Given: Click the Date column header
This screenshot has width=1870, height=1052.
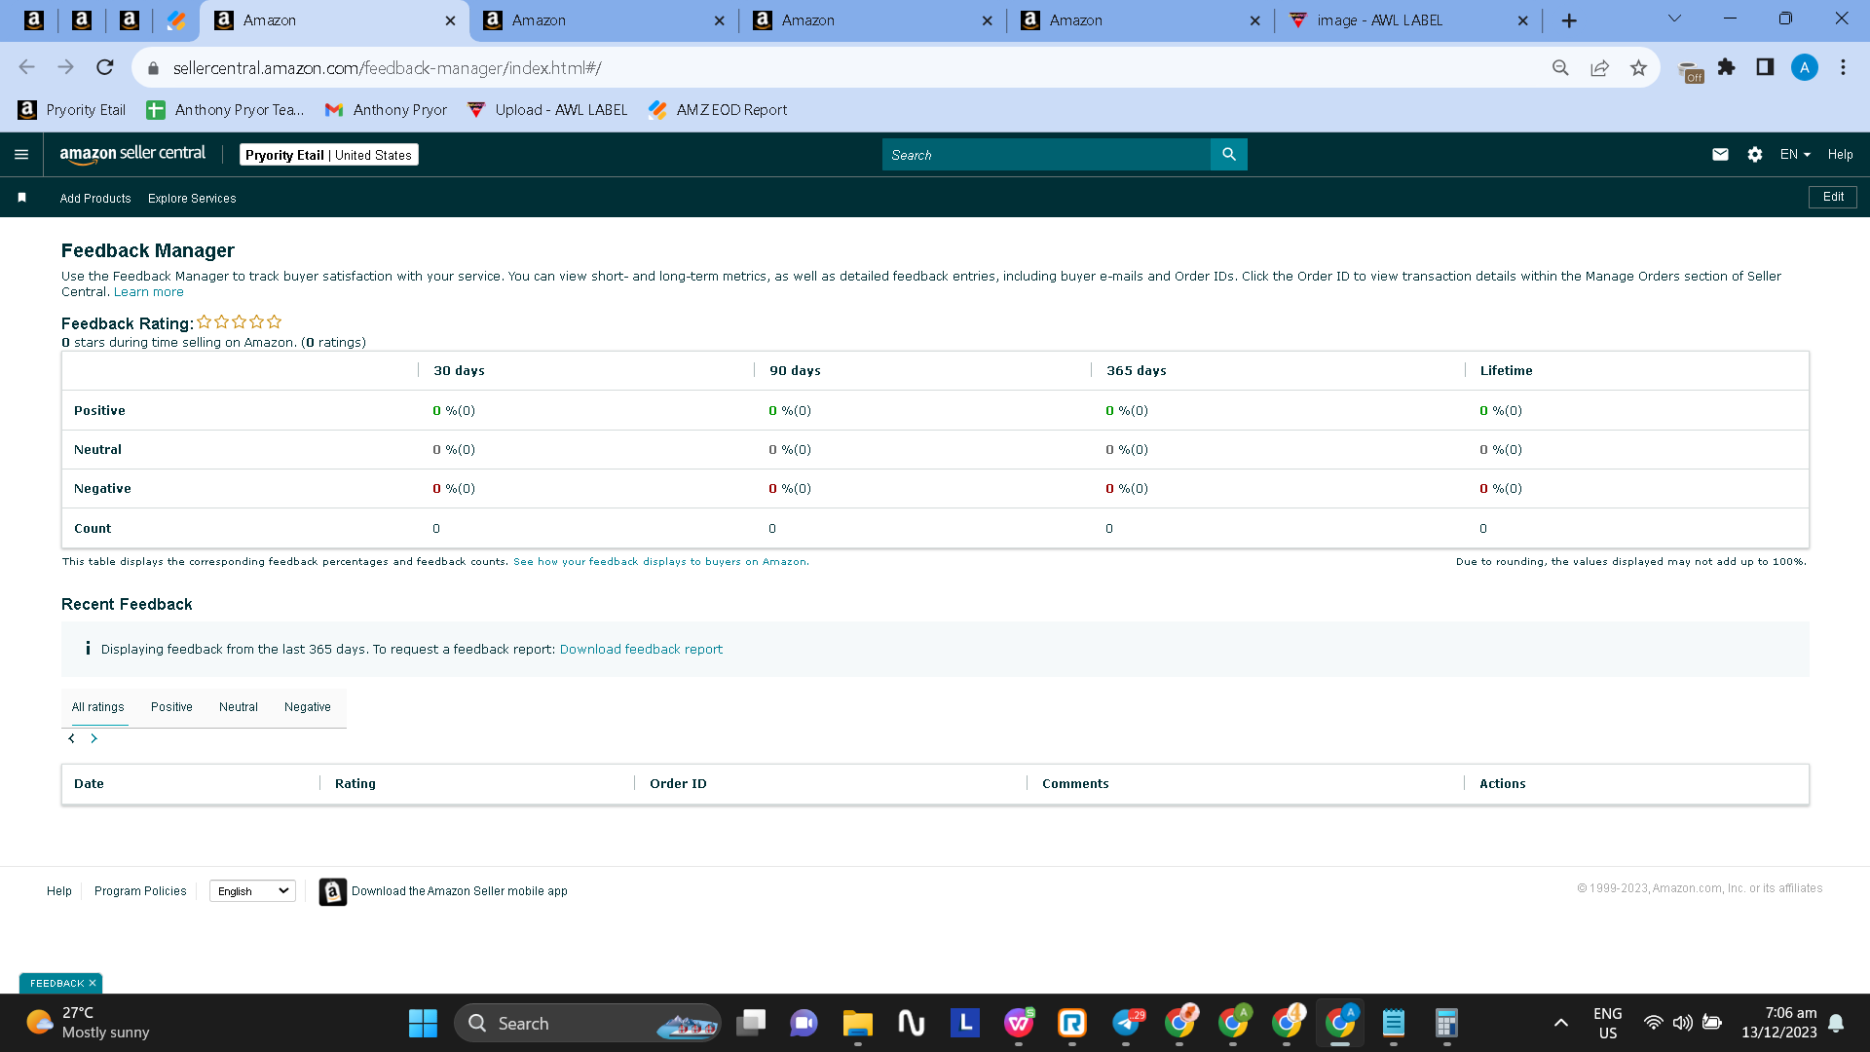Looking at the screenshot, I should (89, 784).
